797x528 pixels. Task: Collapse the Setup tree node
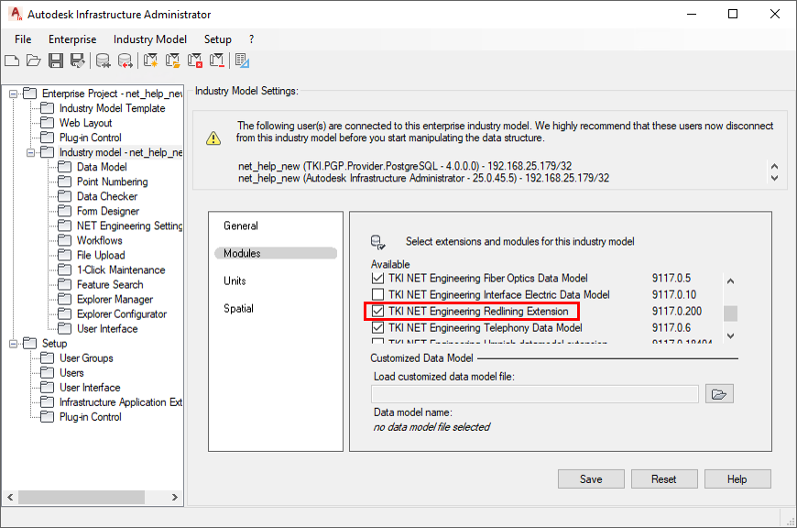point(13,344)
